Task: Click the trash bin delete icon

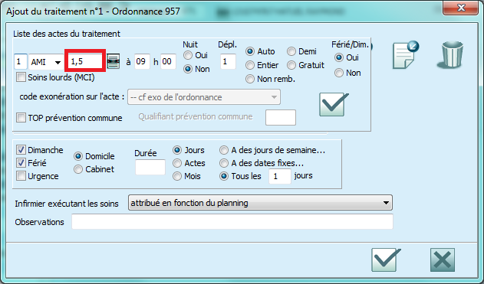Action: [x=450, y=54]
